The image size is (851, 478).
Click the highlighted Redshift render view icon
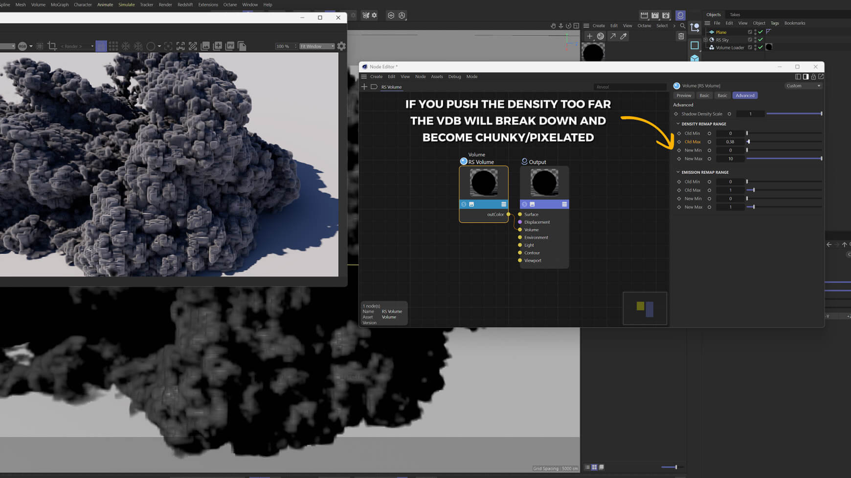click(x=680, y=15)
